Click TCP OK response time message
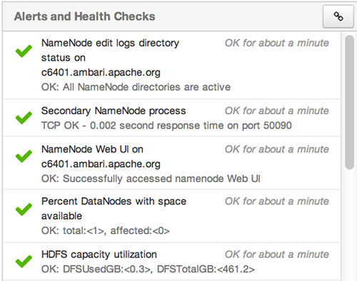The height and width of the screenshot is (281, 357). pos(166,126)
